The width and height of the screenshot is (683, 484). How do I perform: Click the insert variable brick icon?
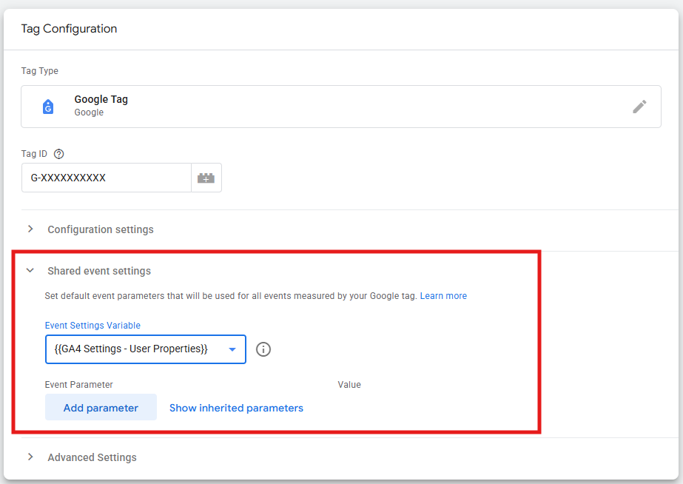point(206,178)
